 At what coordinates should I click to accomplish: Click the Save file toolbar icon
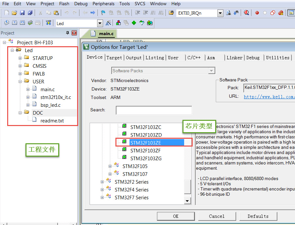[22, 13]
